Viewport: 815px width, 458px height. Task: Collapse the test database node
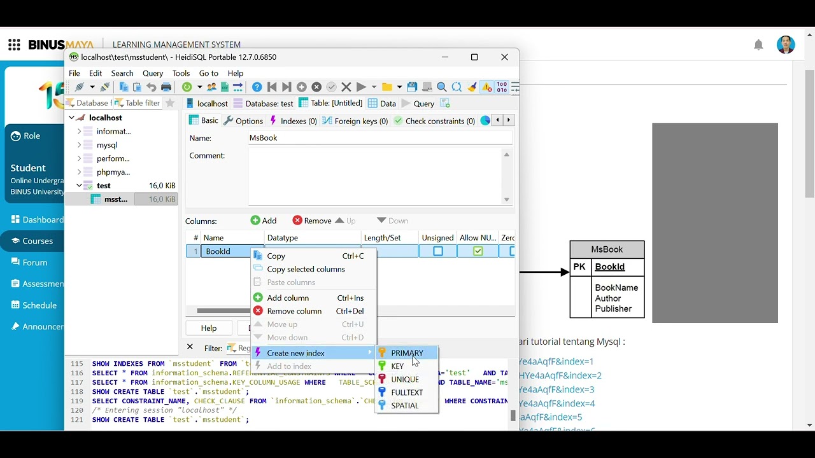[x=79, y=185]
